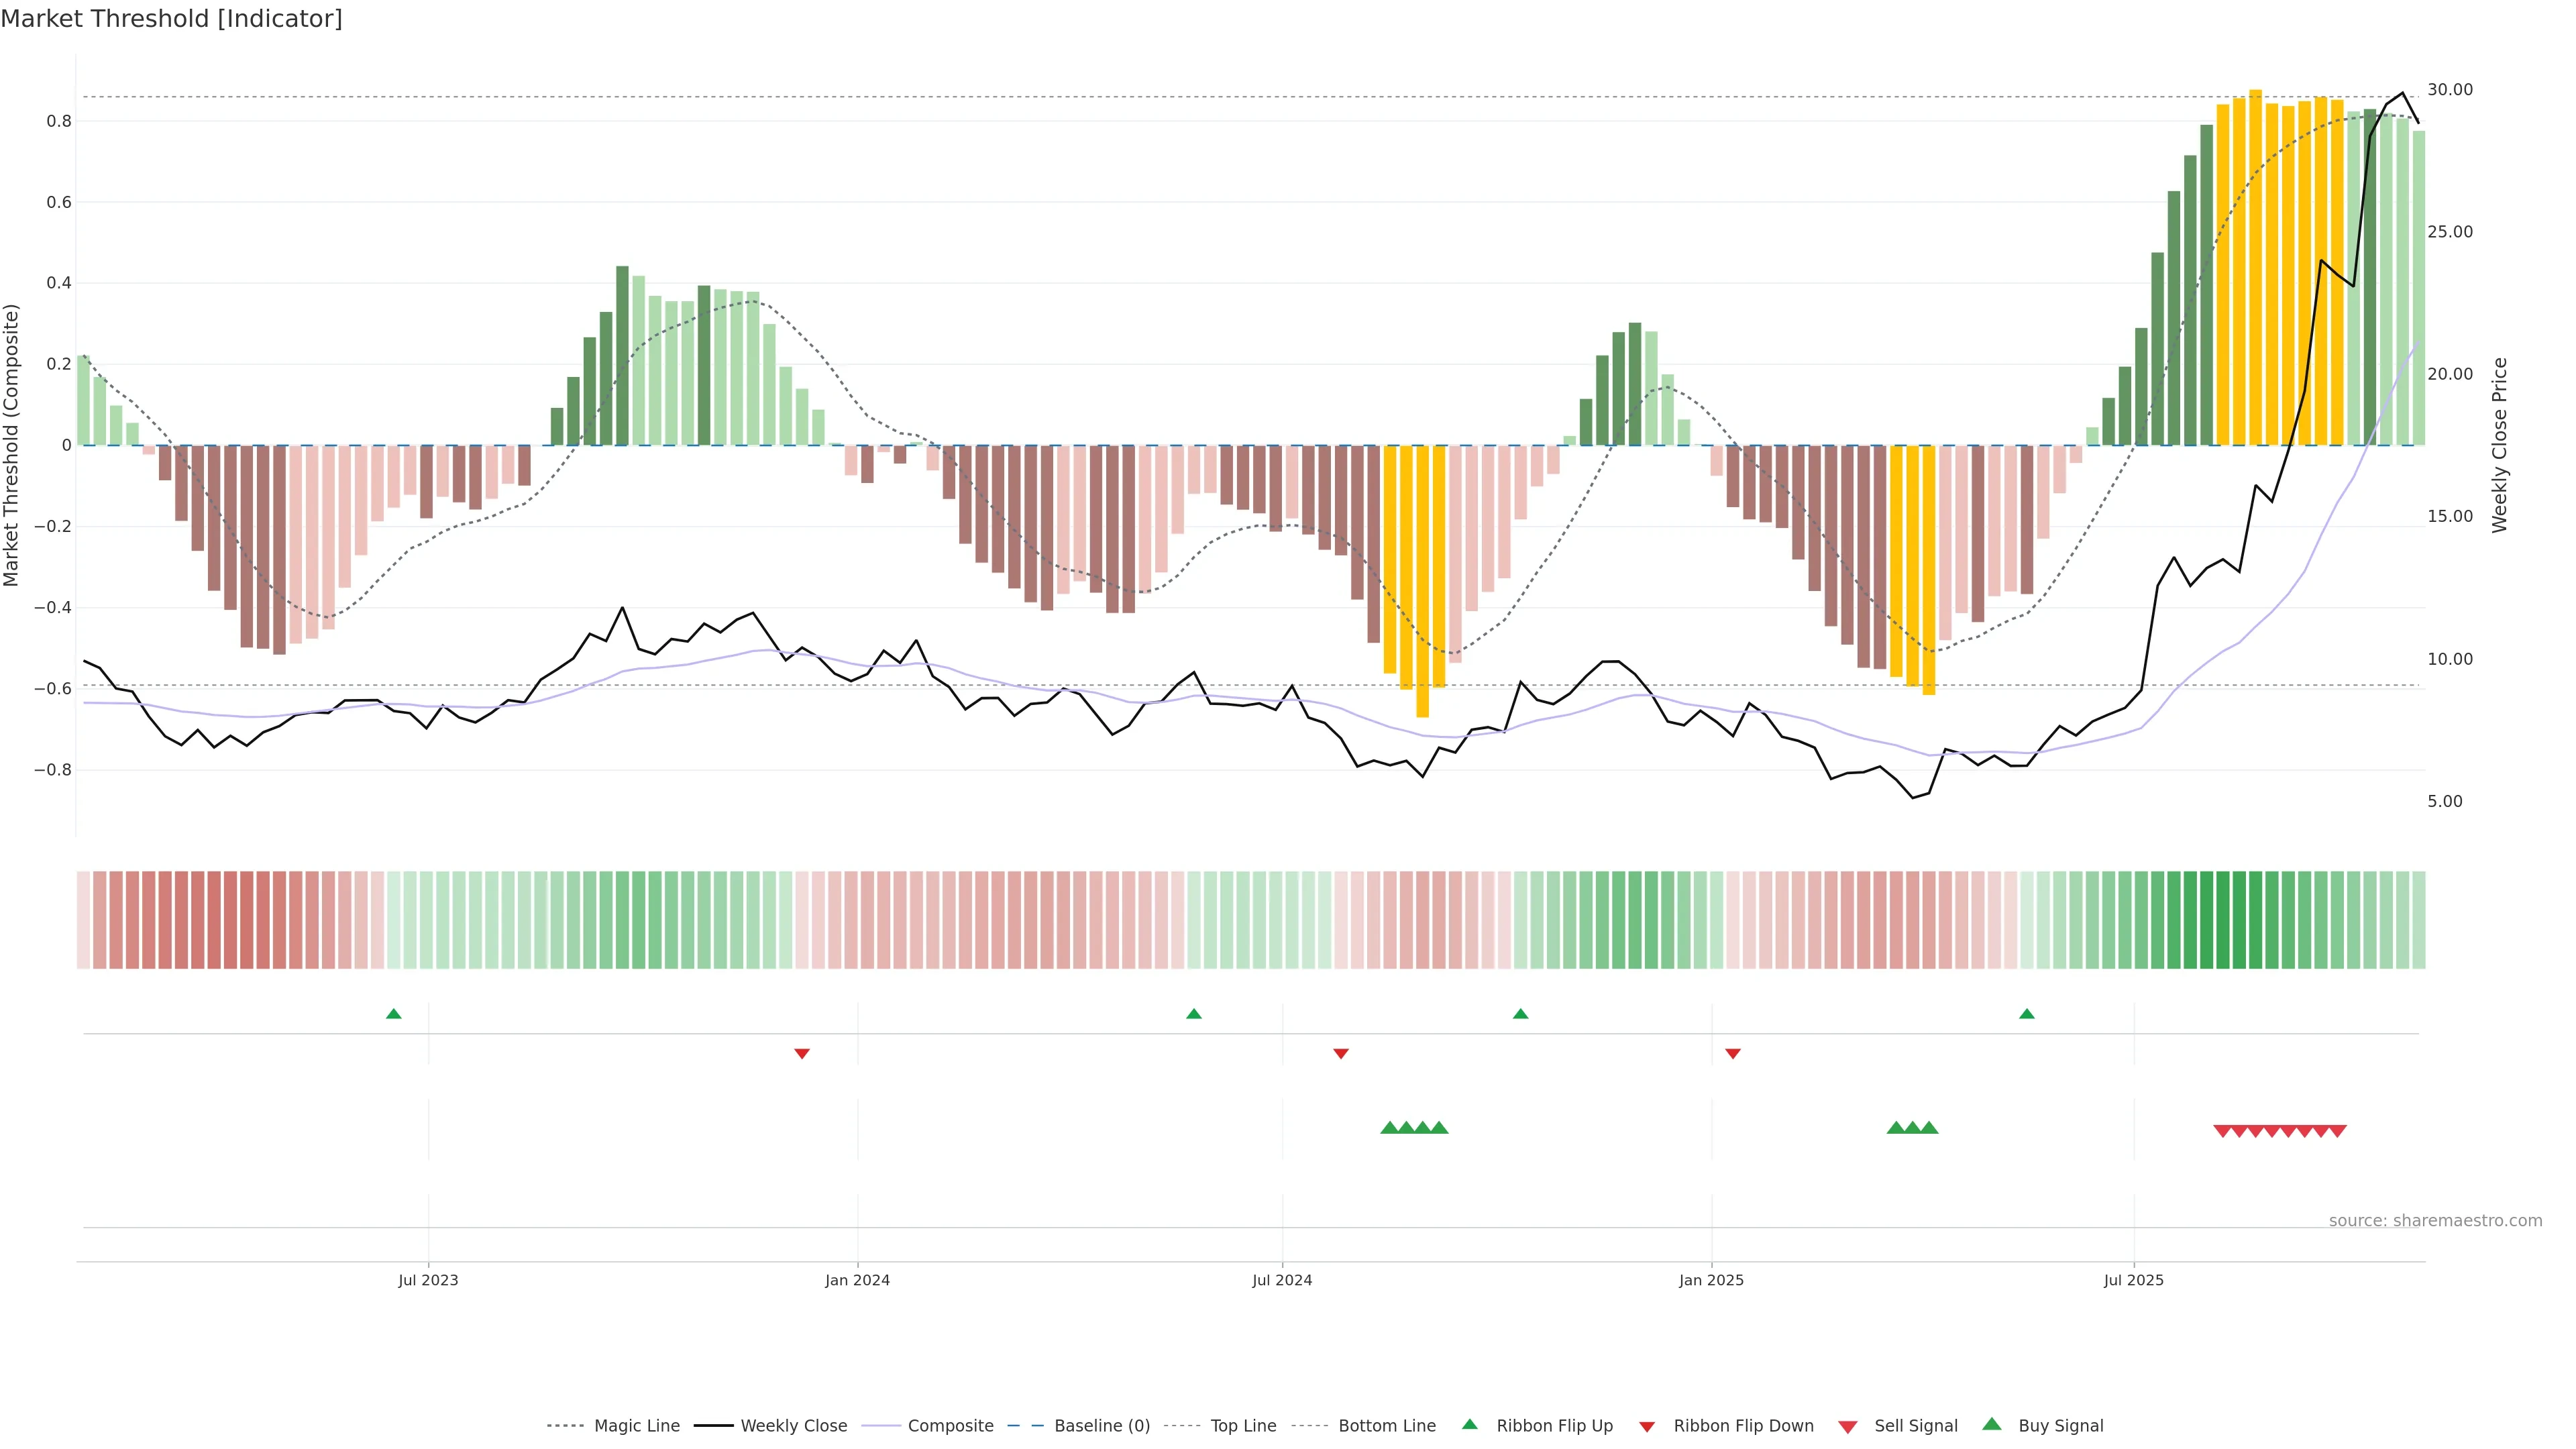Toggle the Magic Line legend entry

[636, 1426]
